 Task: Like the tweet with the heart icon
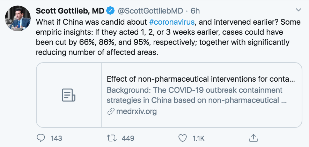pyautogui.click(x=183, y=138)
